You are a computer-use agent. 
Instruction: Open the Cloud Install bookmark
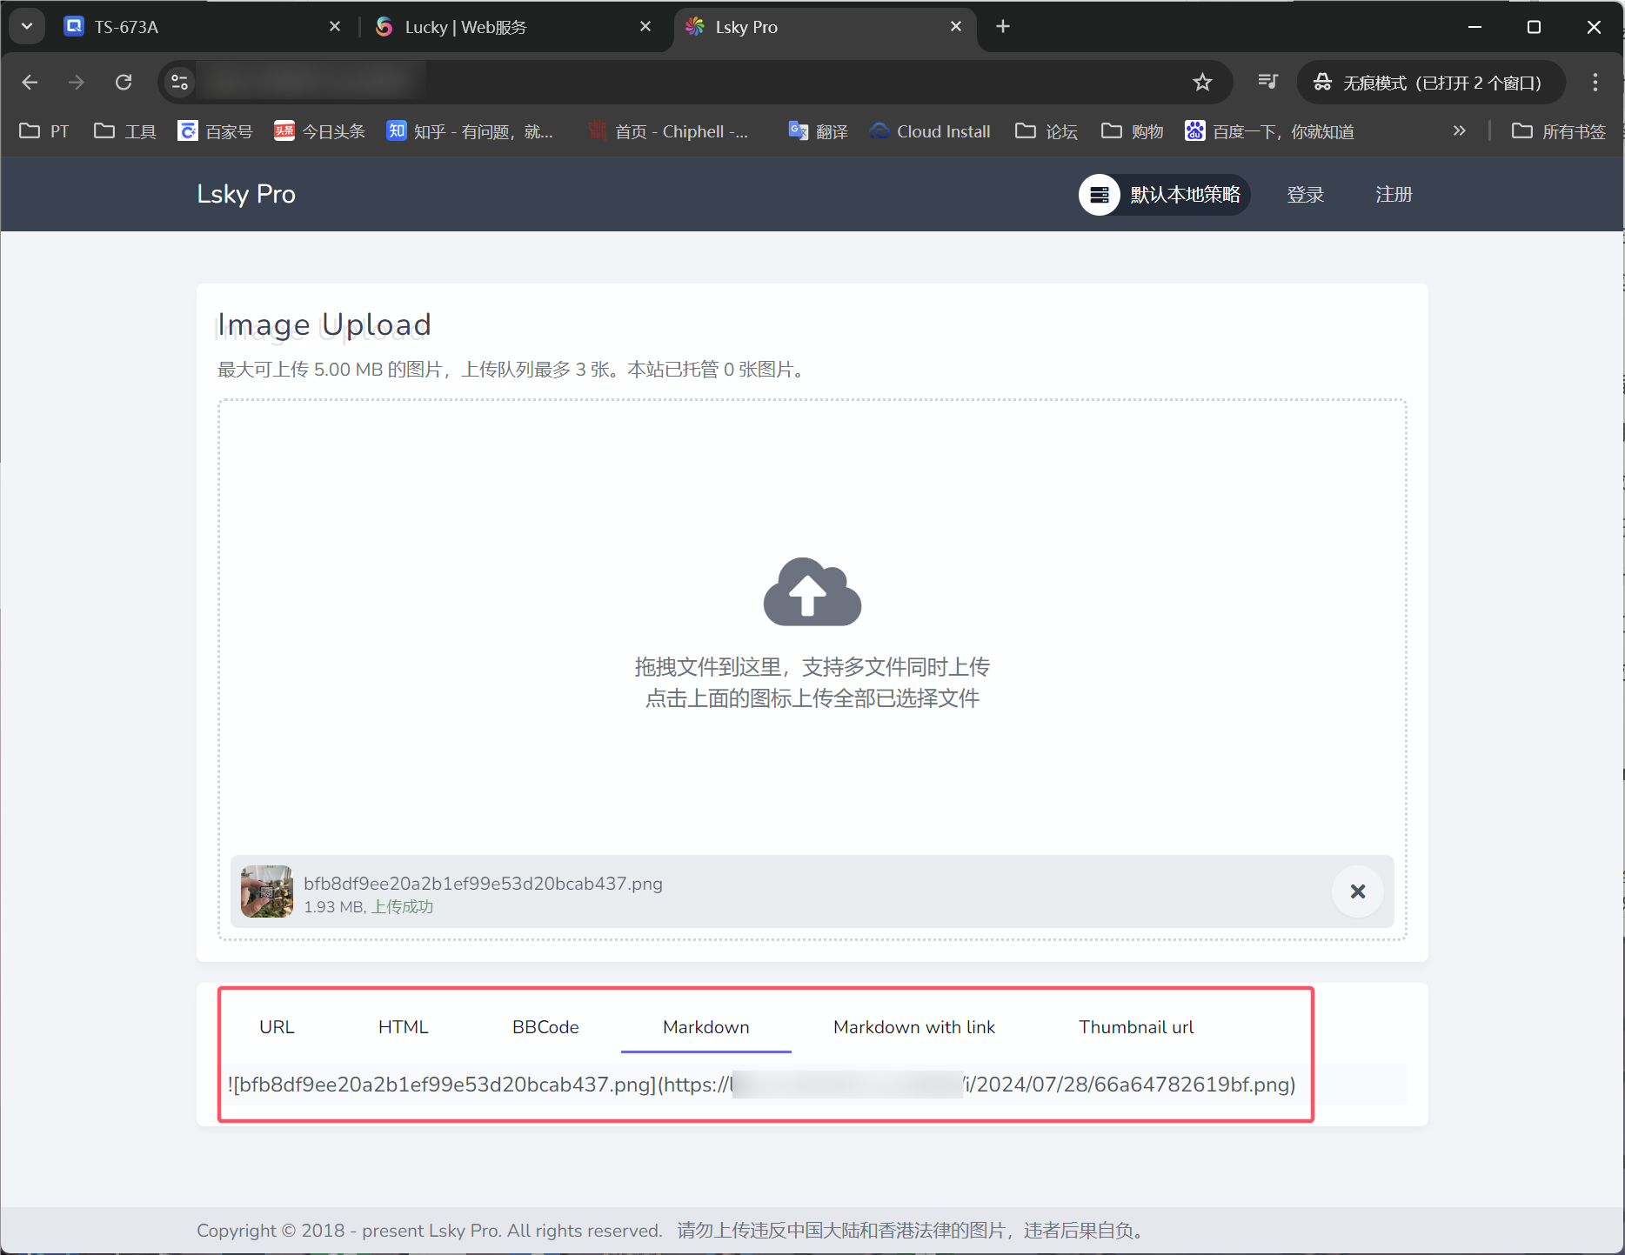tap(930, 131)
